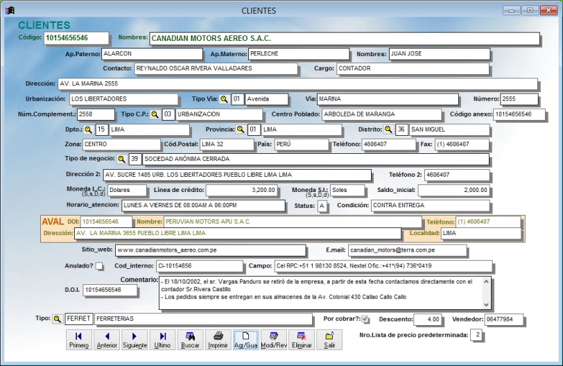Click the Teléfono 2 field
Viewport: 563px width, 366px height.
click(457, 175)
